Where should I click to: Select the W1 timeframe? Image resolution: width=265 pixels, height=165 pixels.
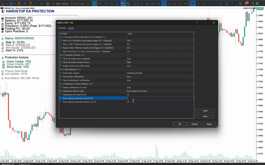click(x=181, y=3)
